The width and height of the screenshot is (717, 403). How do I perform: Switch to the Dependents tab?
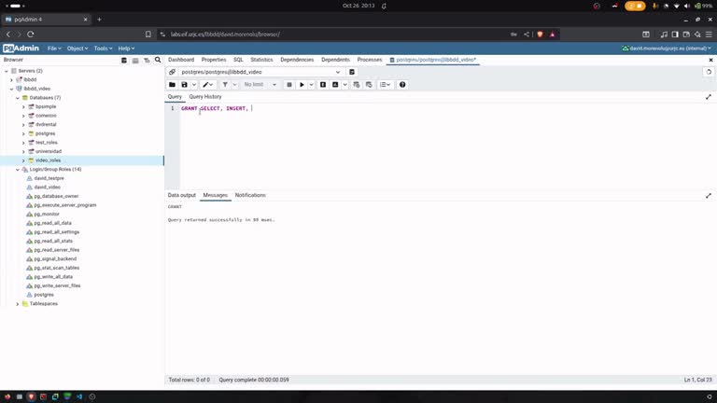tap(335, 60)
